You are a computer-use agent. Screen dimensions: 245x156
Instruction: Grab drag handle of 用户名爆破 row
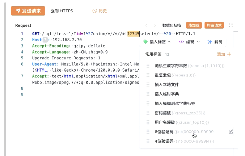(x=148, y=122)
